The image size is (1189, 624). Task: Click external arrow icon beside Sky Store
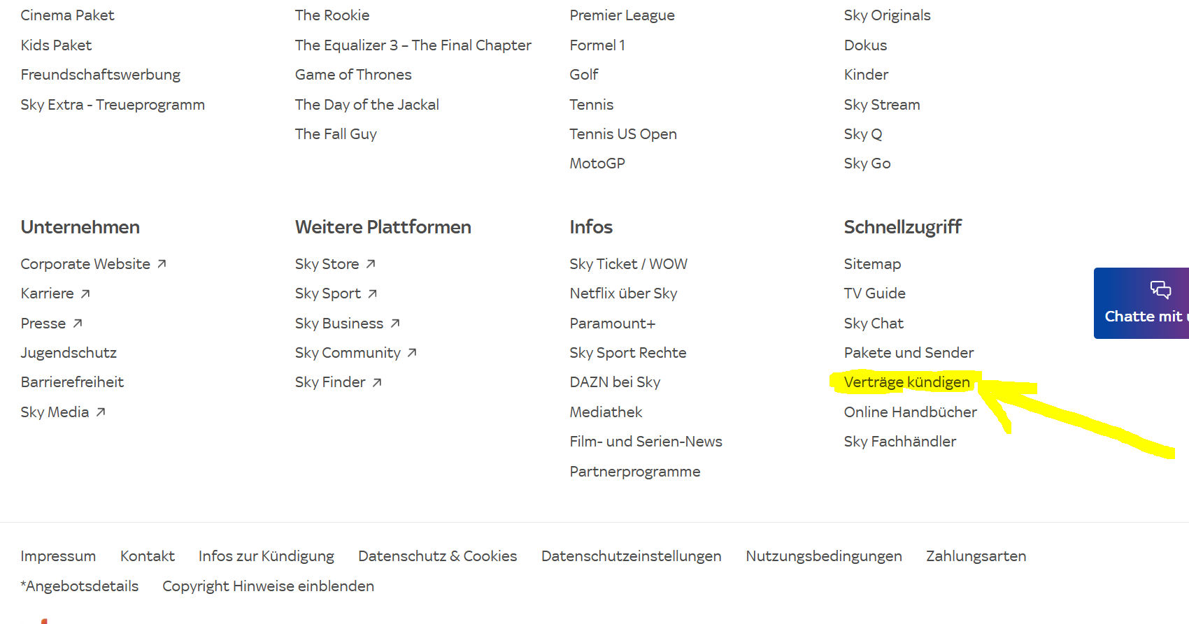371,264
